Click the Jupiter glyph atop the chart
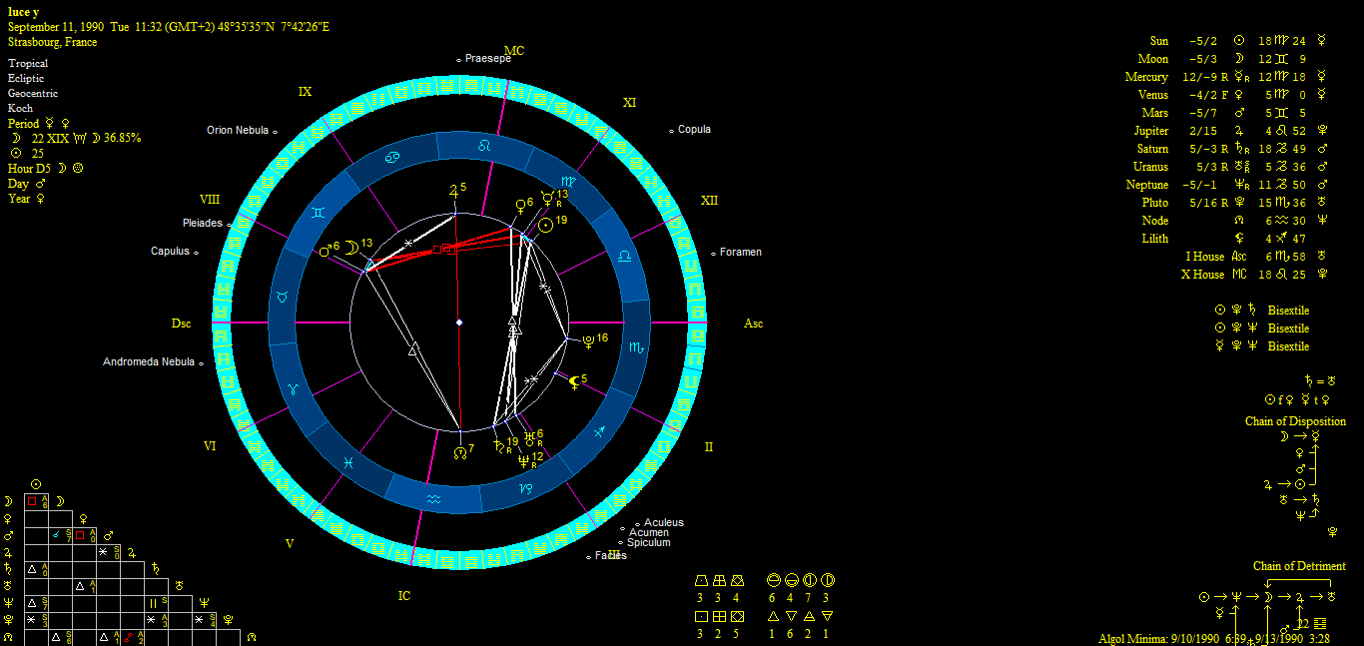Screen dimensions: 1364x646 [453, 190]
